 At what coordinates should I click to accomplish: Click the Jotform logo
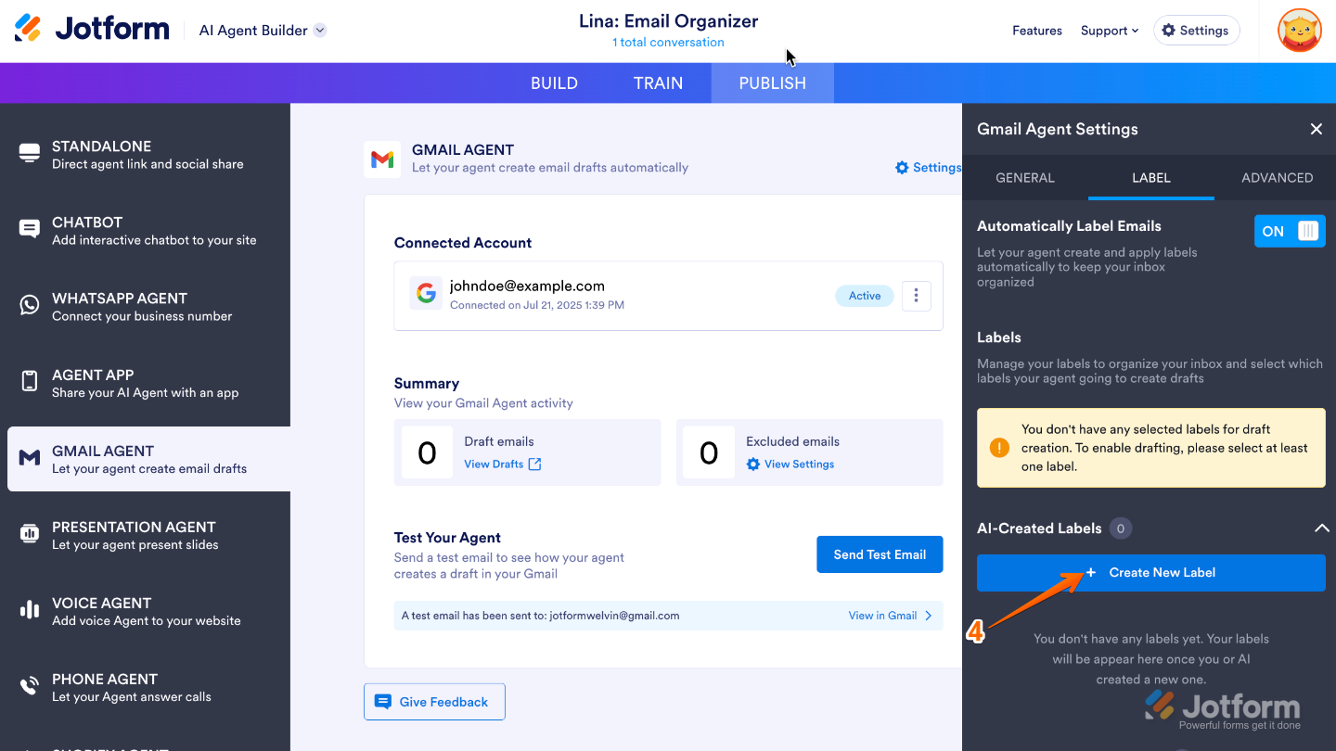tap(92, 29)
